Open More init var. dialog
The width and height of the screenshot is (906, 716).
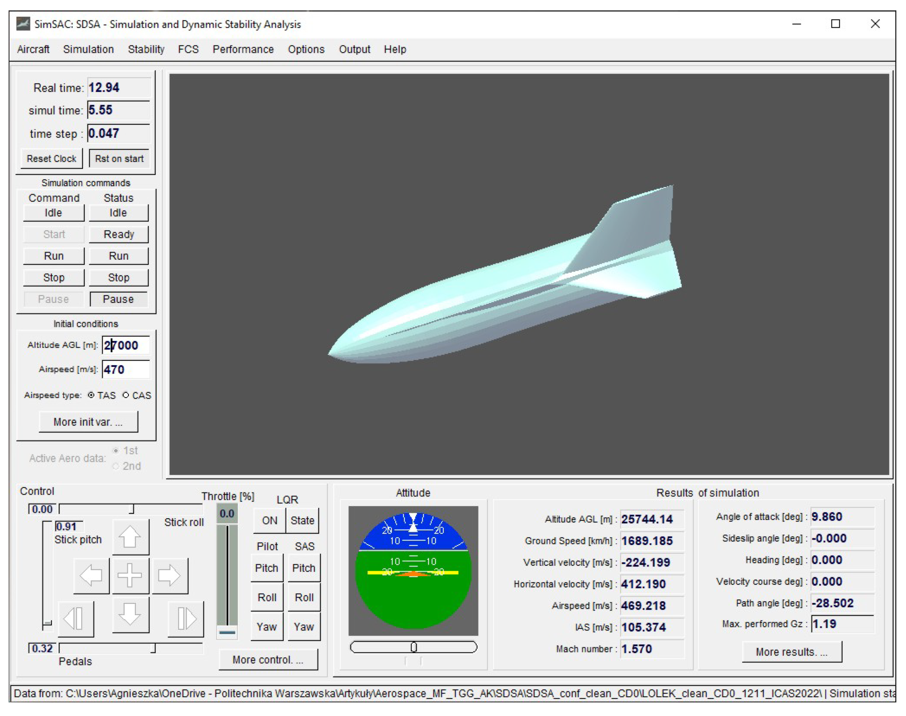[88, 422]
